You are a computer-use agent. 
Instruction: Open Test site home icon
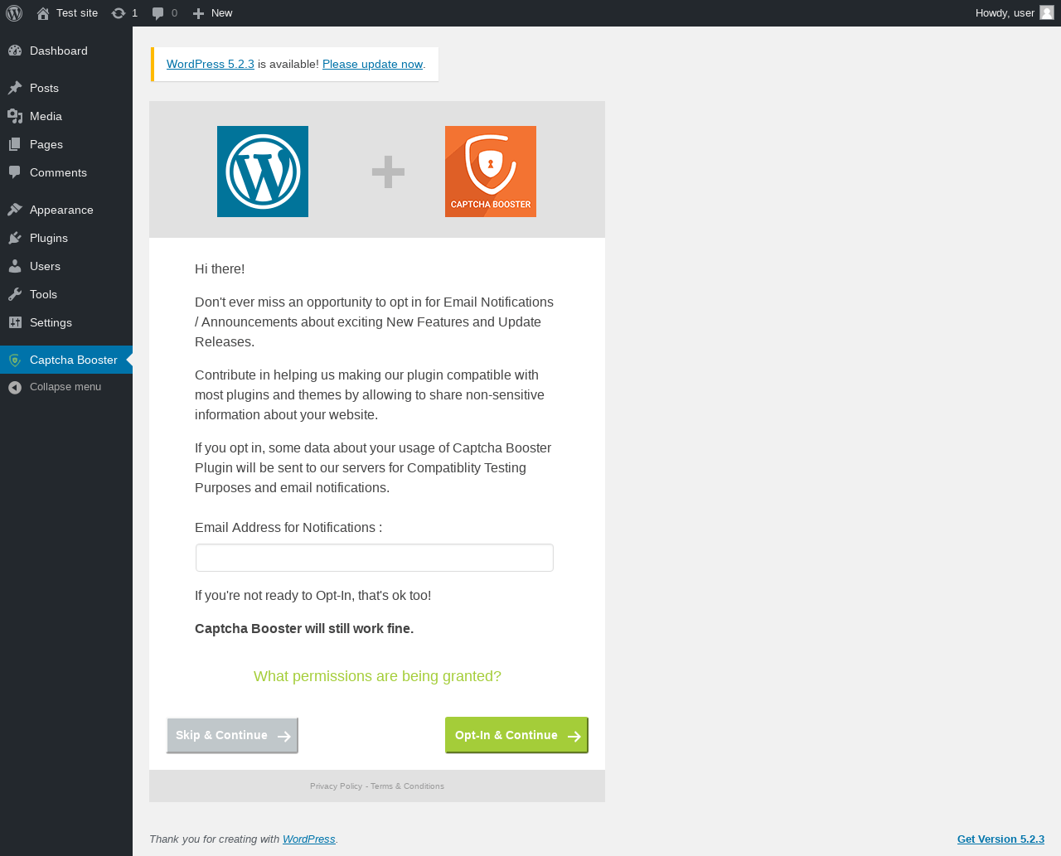point(43,13)
